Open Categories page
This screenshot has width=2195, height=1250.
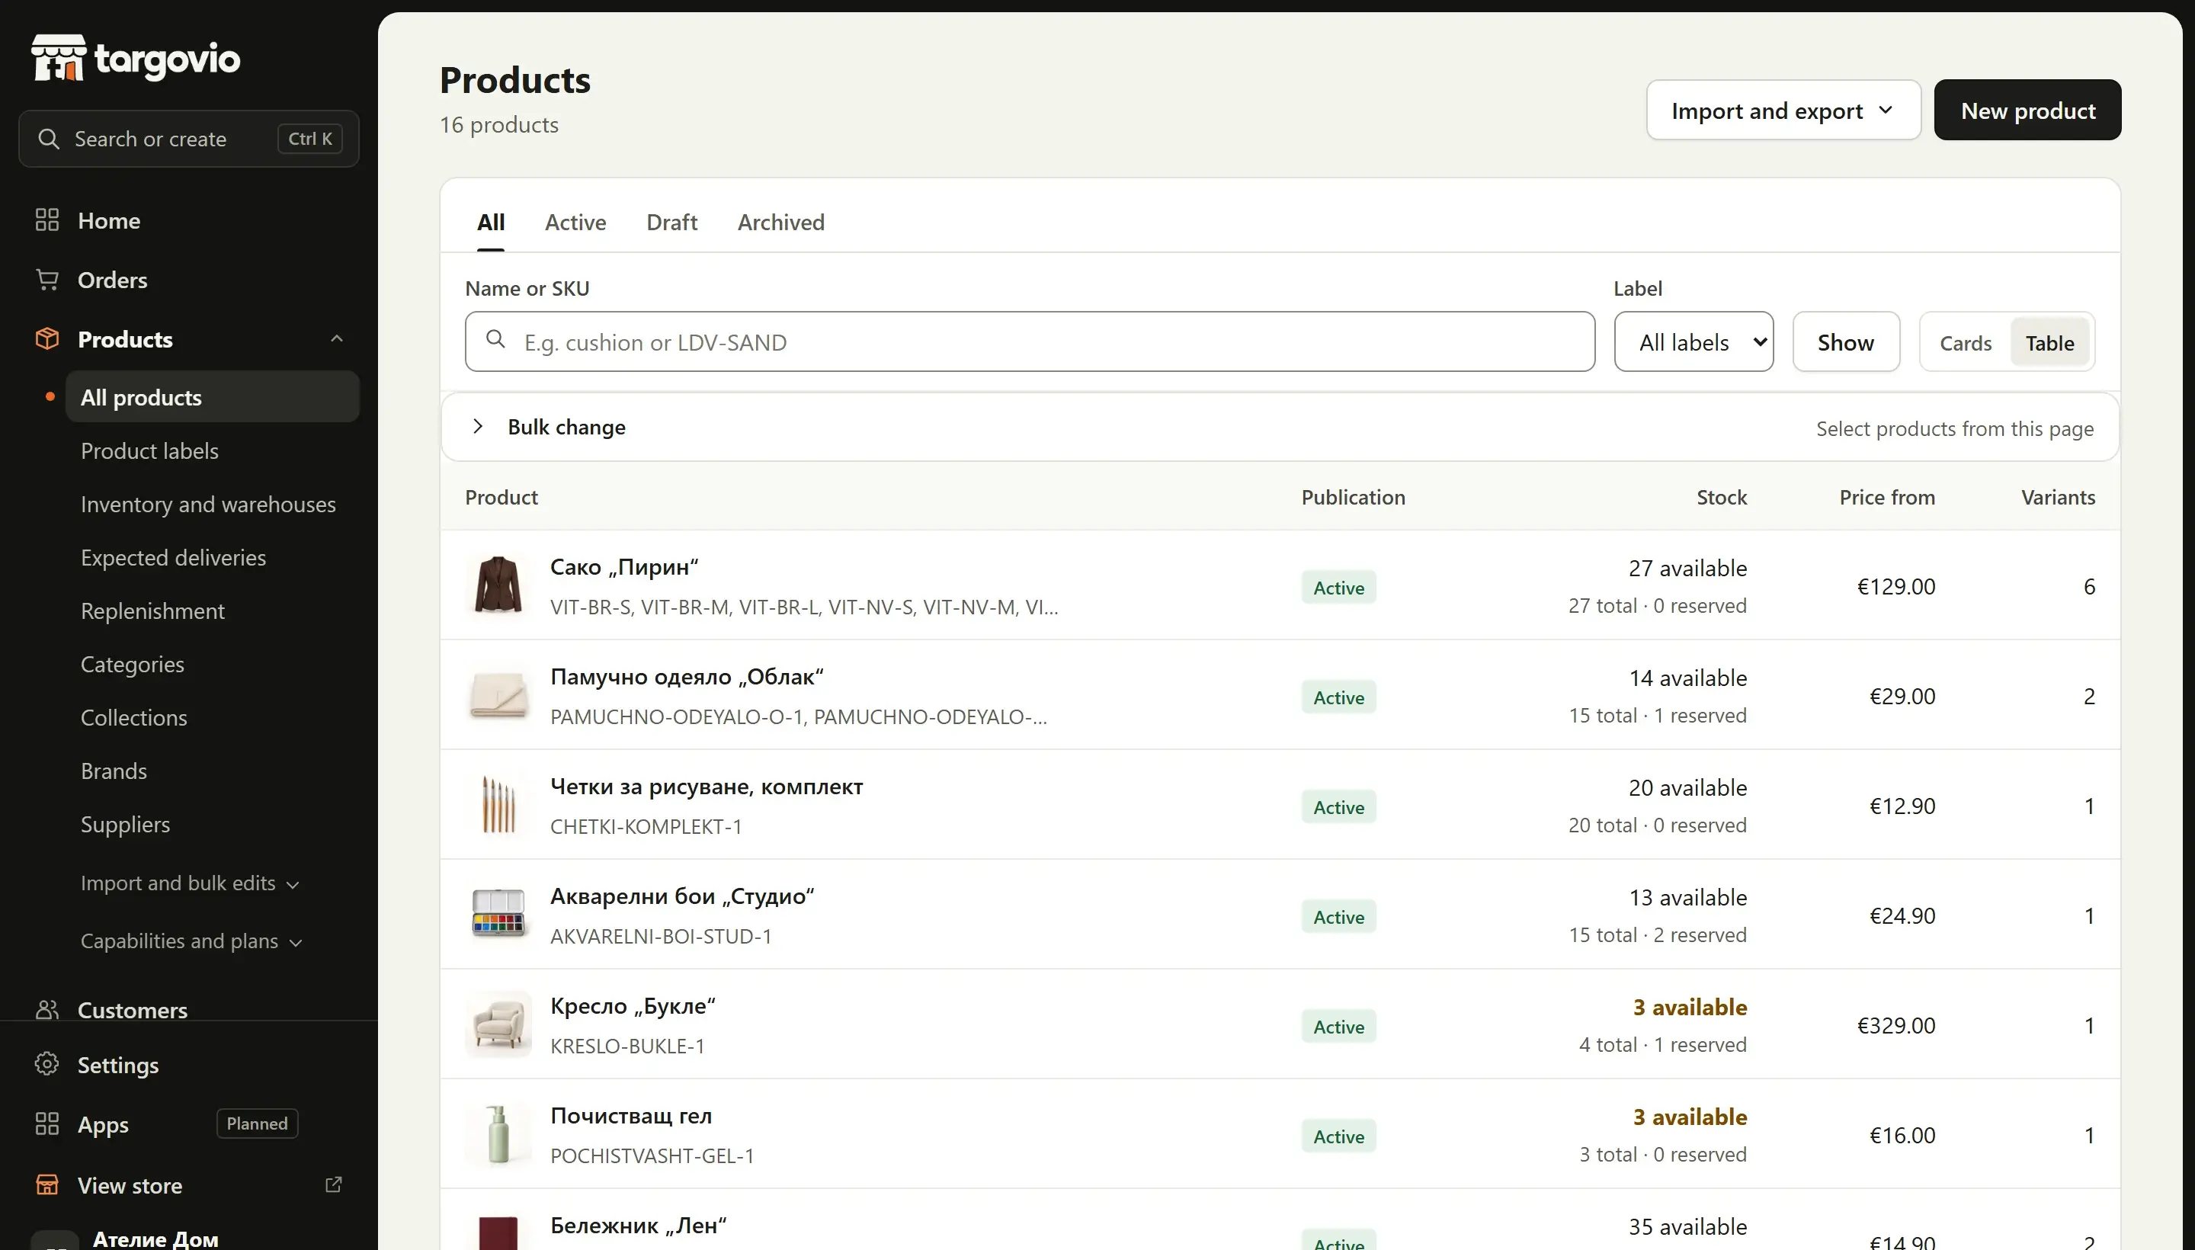[132, 664]
